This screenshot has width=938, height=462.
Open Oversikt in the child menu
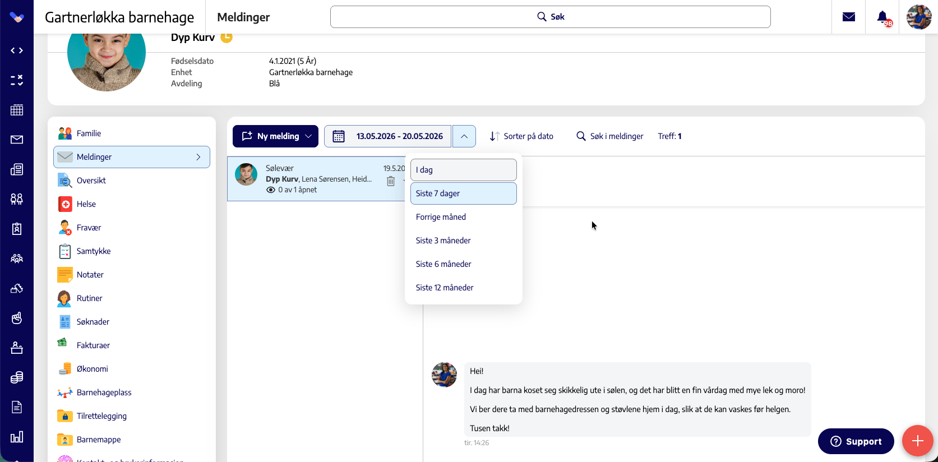coord(132,181)
